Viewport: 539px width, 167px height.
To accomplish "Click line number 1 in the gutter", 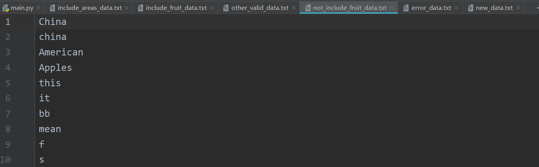I will (x=8, y=22).
